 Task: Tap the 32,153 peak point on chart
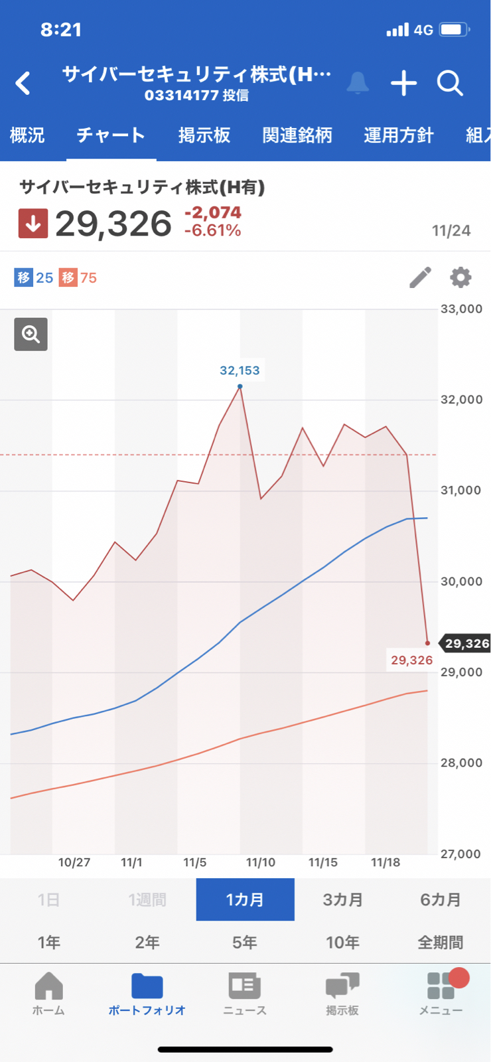tap(240, 386)
